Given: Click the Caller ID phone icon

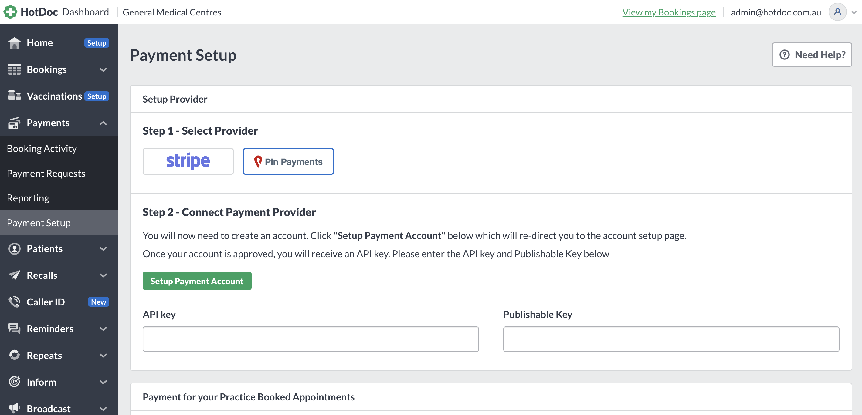Looking at the screenshot, I should pos(14,302).
